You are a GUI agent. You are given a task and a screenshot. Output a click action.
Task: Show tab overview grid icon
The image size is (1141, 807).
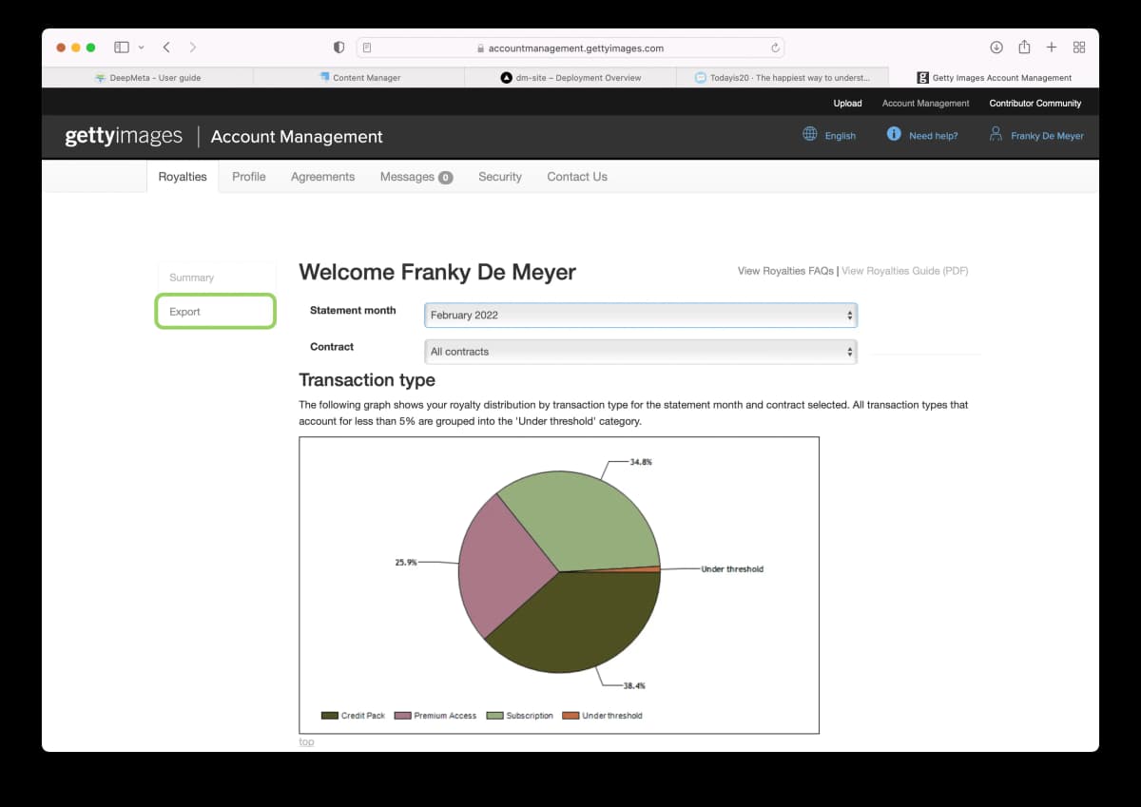[x=1079, y=47]
